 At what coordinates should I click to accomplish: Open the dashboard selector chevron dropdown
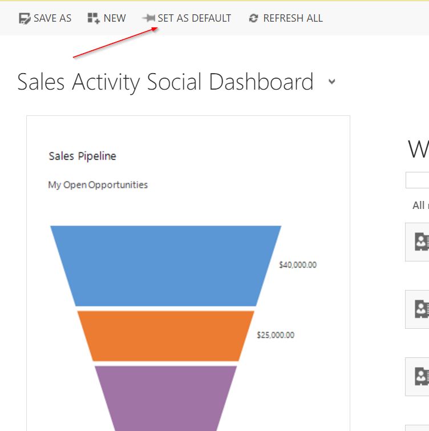click(x=332, y=82)
